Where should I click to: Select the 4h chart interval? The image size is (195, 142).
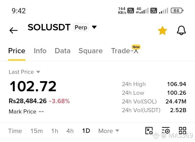coord(70,131)
